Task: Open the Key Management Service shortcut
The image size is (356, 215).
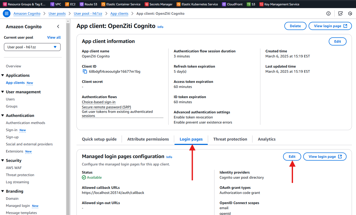Action: pyautogui.click(x=279, y=4)
